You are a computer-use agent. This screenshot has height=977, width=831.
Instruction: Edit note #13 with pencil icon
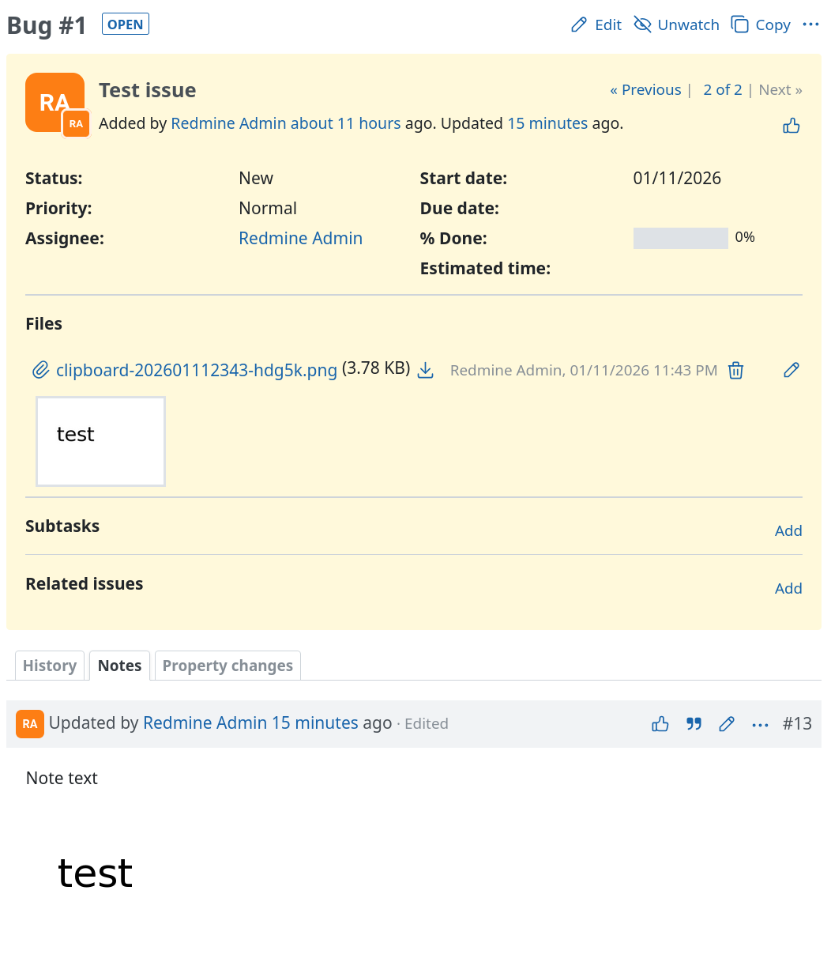727,724
